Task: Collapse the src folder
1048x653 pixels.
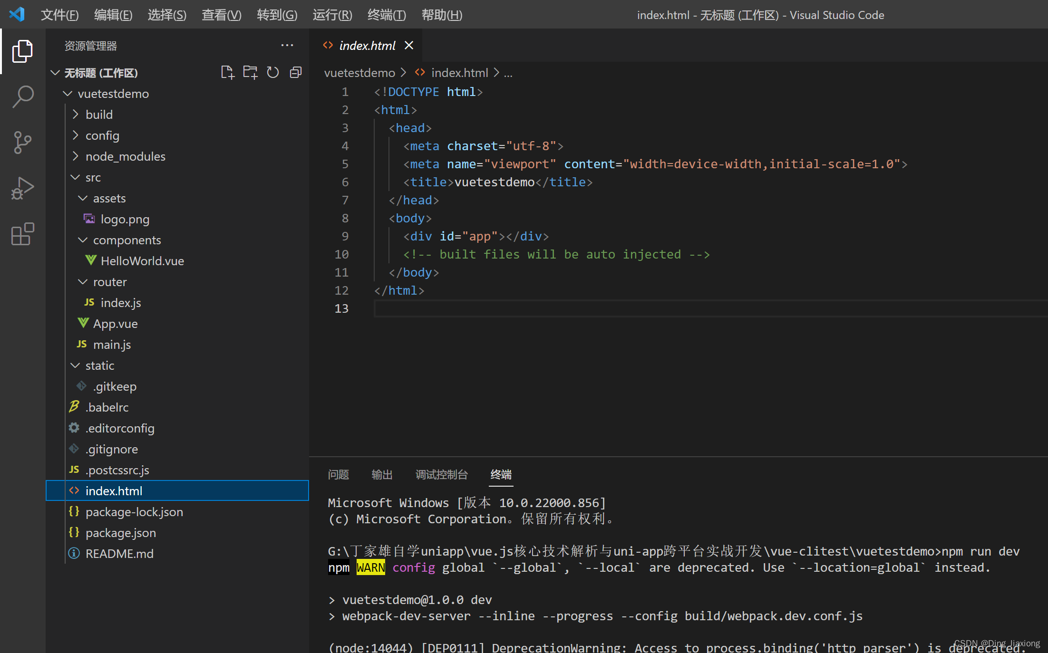Action: point(93,177)
